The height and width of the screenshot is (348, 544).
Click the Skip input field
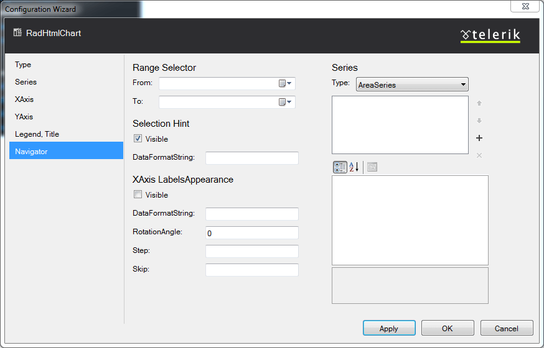tap(252, 270)
